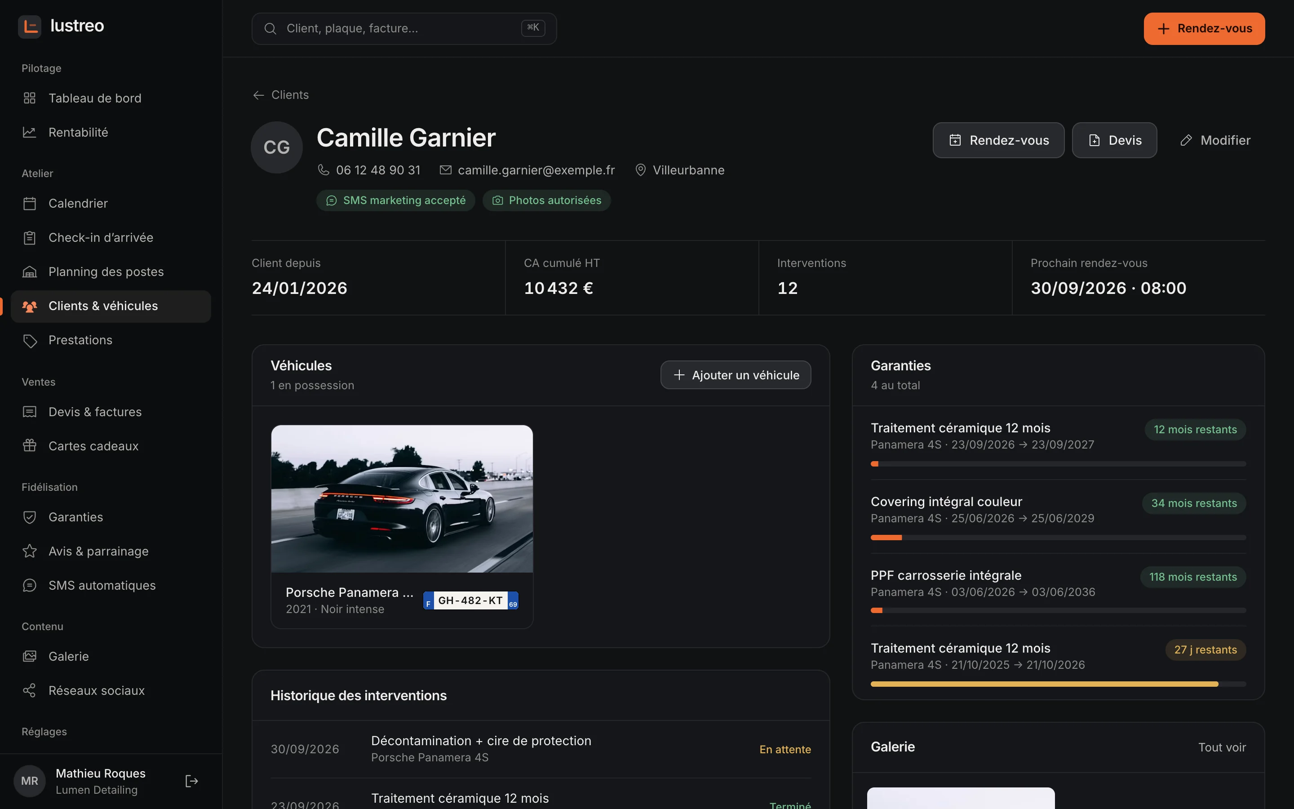The height and width of the screenshot is (809, 1294).
Task: Open Check-in d'arrivée
Action: (x=111, y=238)
